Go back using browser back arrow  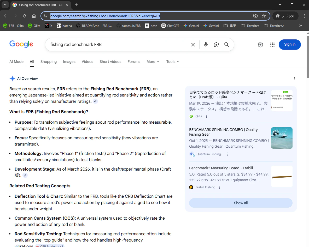6,16
